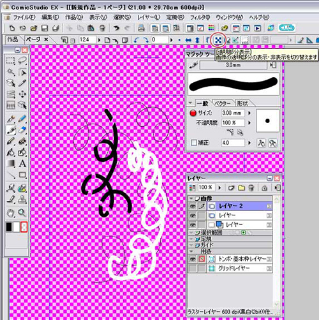Click the undo arrow in the main toolbar
The image size is (319, 320).
pos(116,28)
